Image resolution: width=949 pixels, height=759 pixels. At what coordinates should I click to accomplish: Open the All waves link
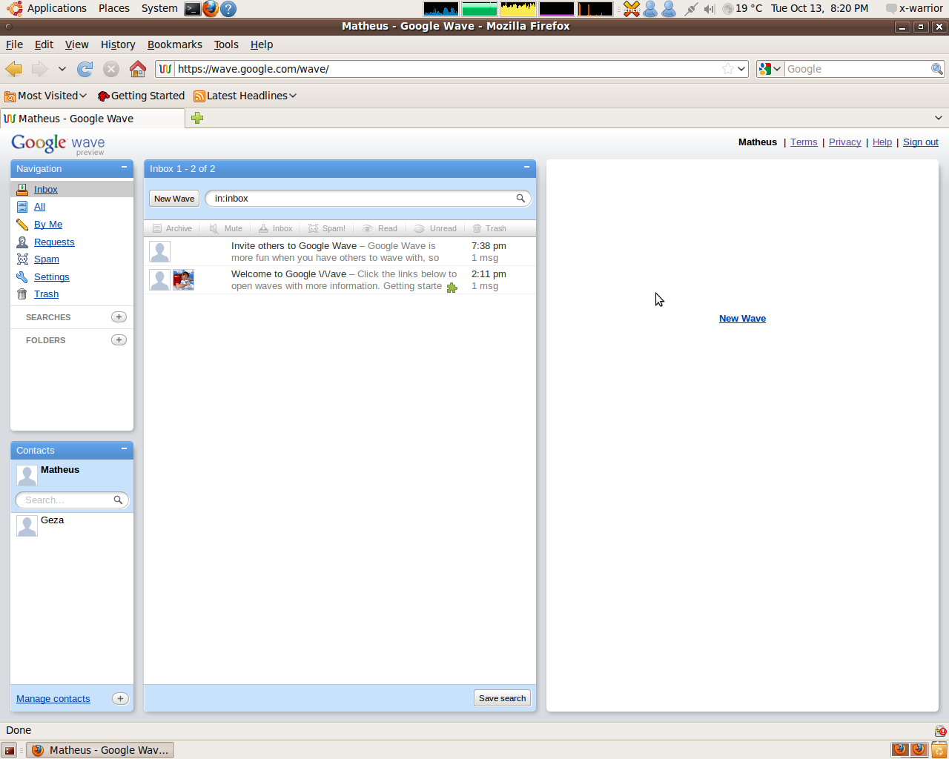39,207
